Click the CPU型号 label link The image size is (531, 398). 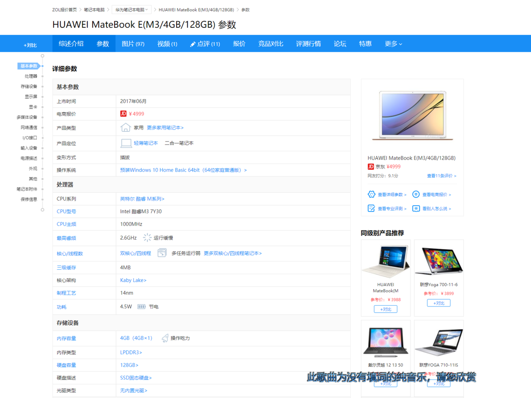(66, 211)
